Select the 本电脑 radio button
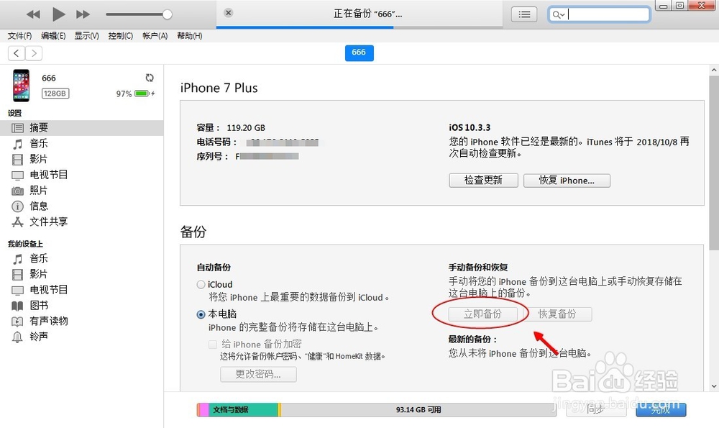 click(201, 314)
